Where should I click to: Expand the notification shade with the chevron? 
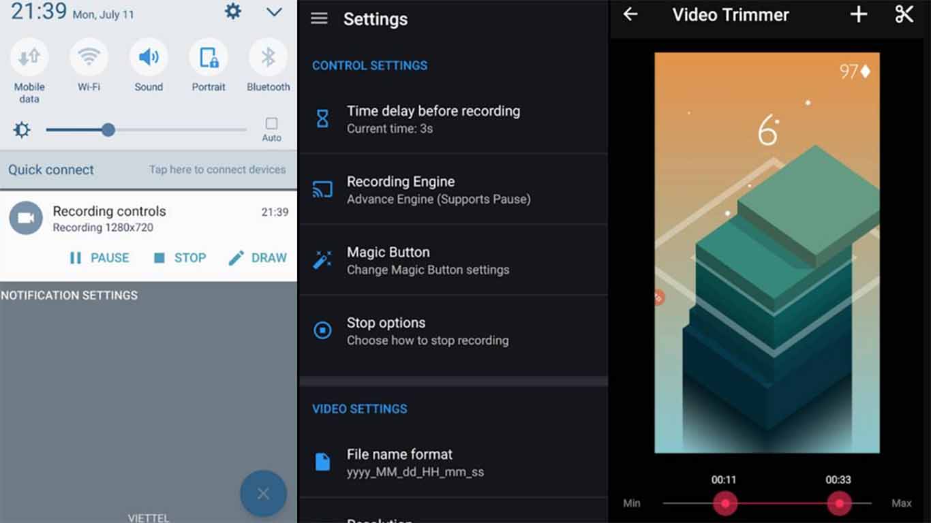[x=273, y=12]
